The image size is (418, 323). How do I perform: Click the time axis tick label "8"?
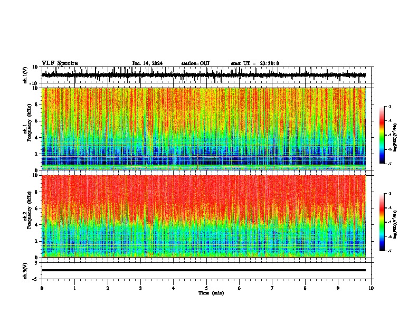point(305,288)
